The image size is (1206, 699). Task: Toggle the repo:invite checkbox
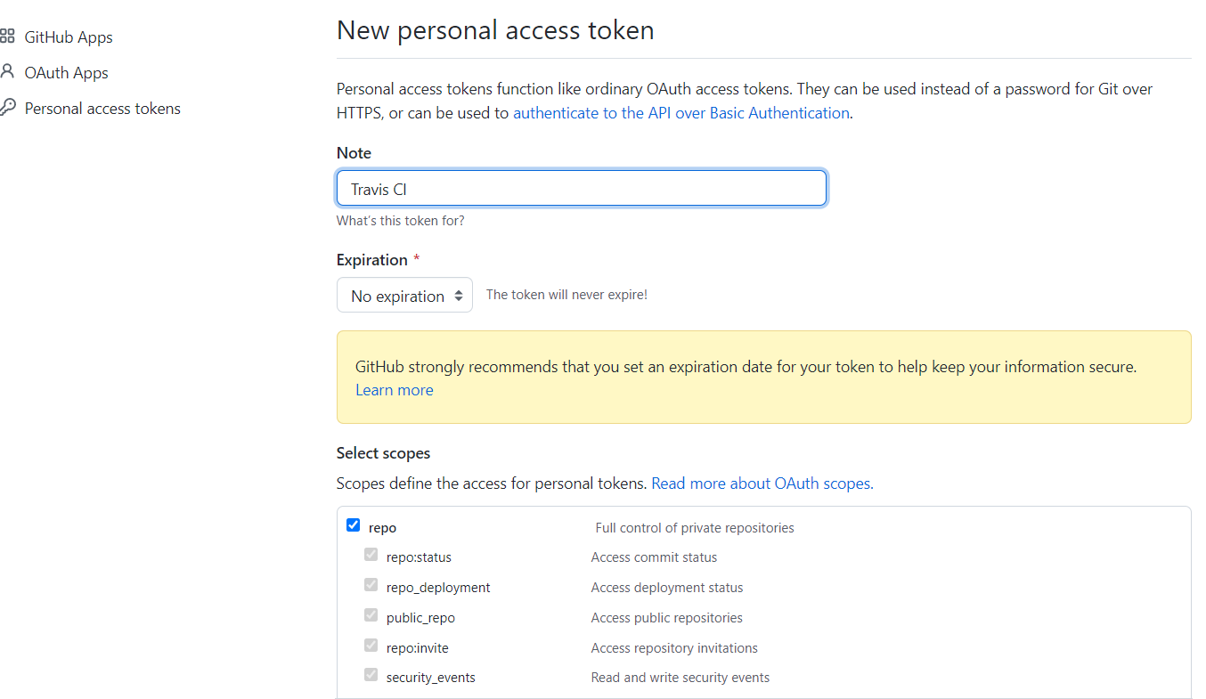tap(371, 645)
